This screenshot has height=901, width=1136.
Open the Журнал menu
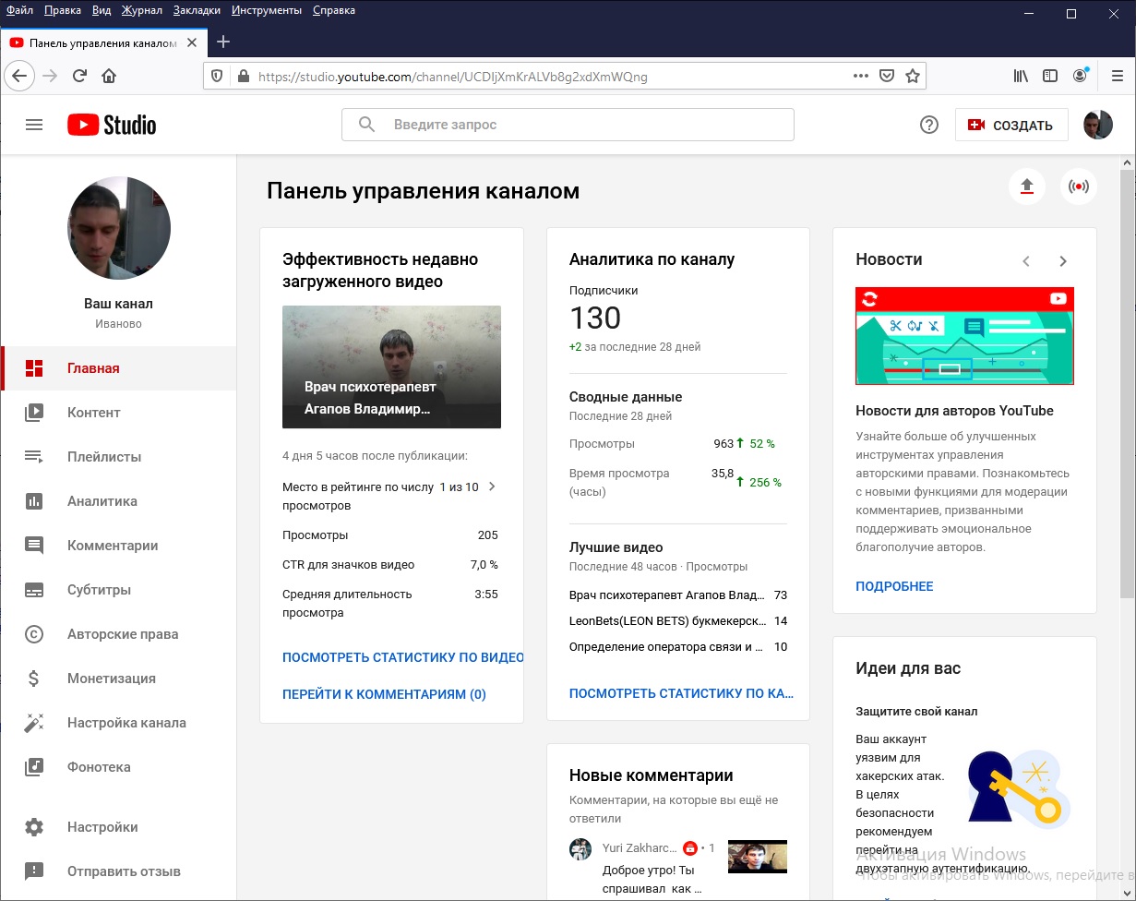tap(140, 10)
